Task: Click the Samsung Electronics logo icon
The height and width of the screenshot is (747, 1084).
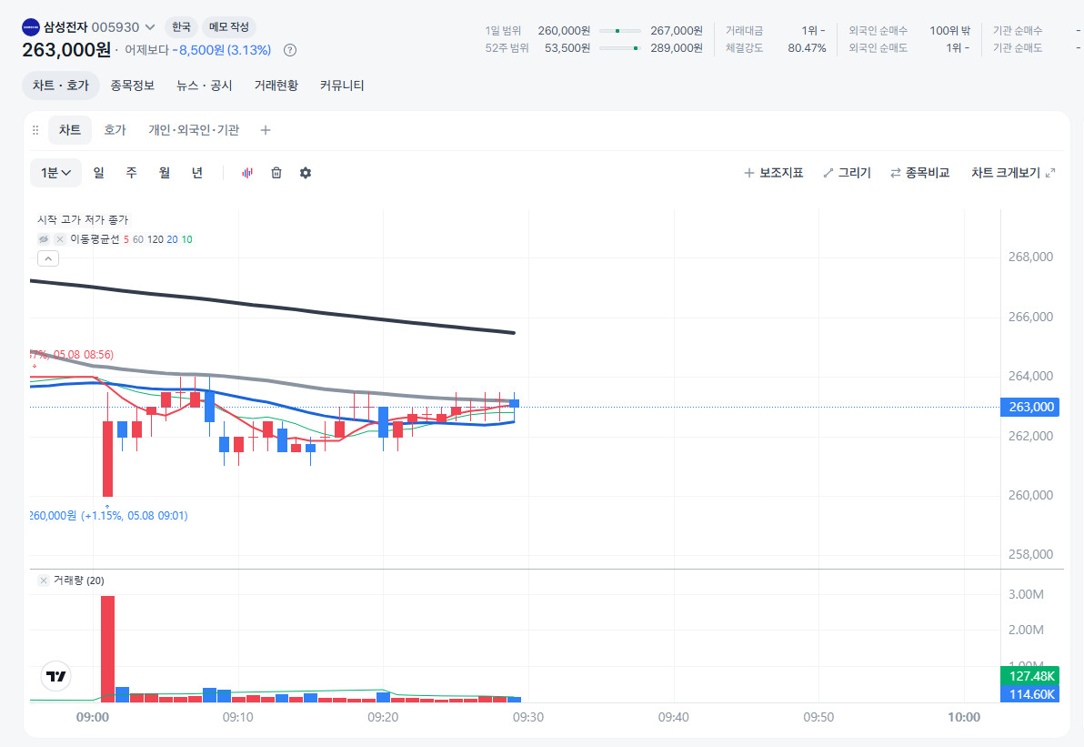Action: pyautogui.click(x=31, y=27)
